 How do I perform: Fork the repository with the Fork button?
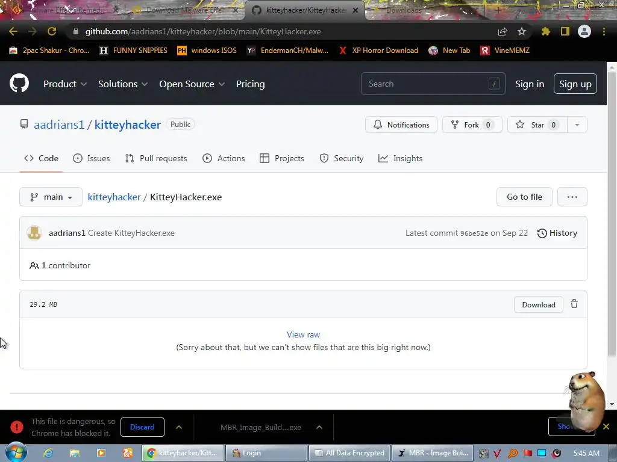point(472,125)
